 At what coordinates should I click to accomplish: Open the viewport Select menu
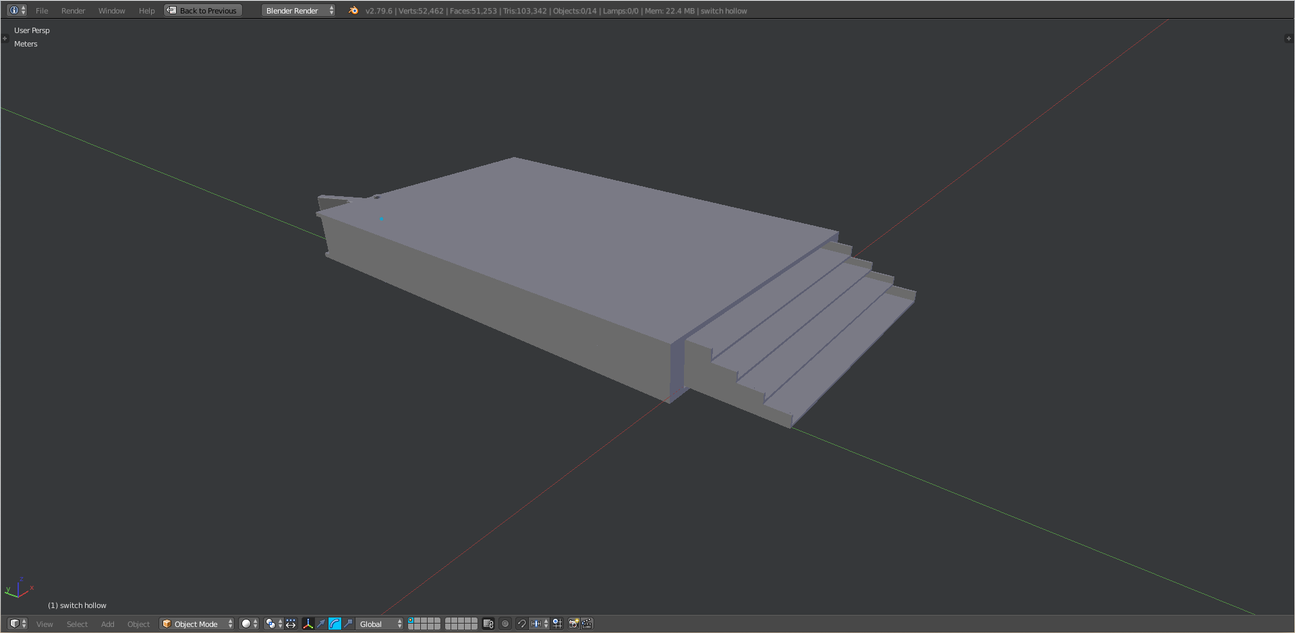(x=77, y=624)
